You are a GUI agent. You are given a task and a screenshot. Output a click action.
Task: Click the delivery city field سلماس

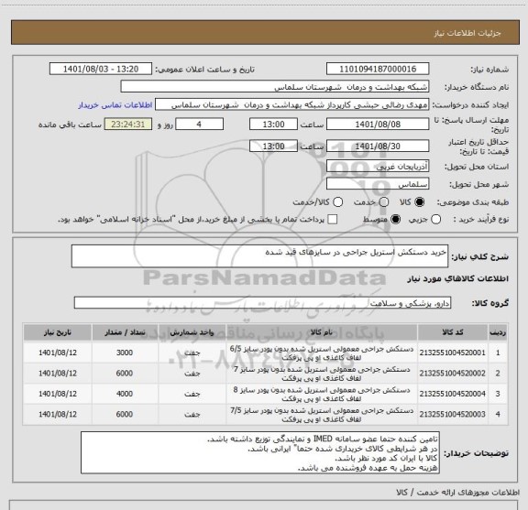(x=378, y=184)
